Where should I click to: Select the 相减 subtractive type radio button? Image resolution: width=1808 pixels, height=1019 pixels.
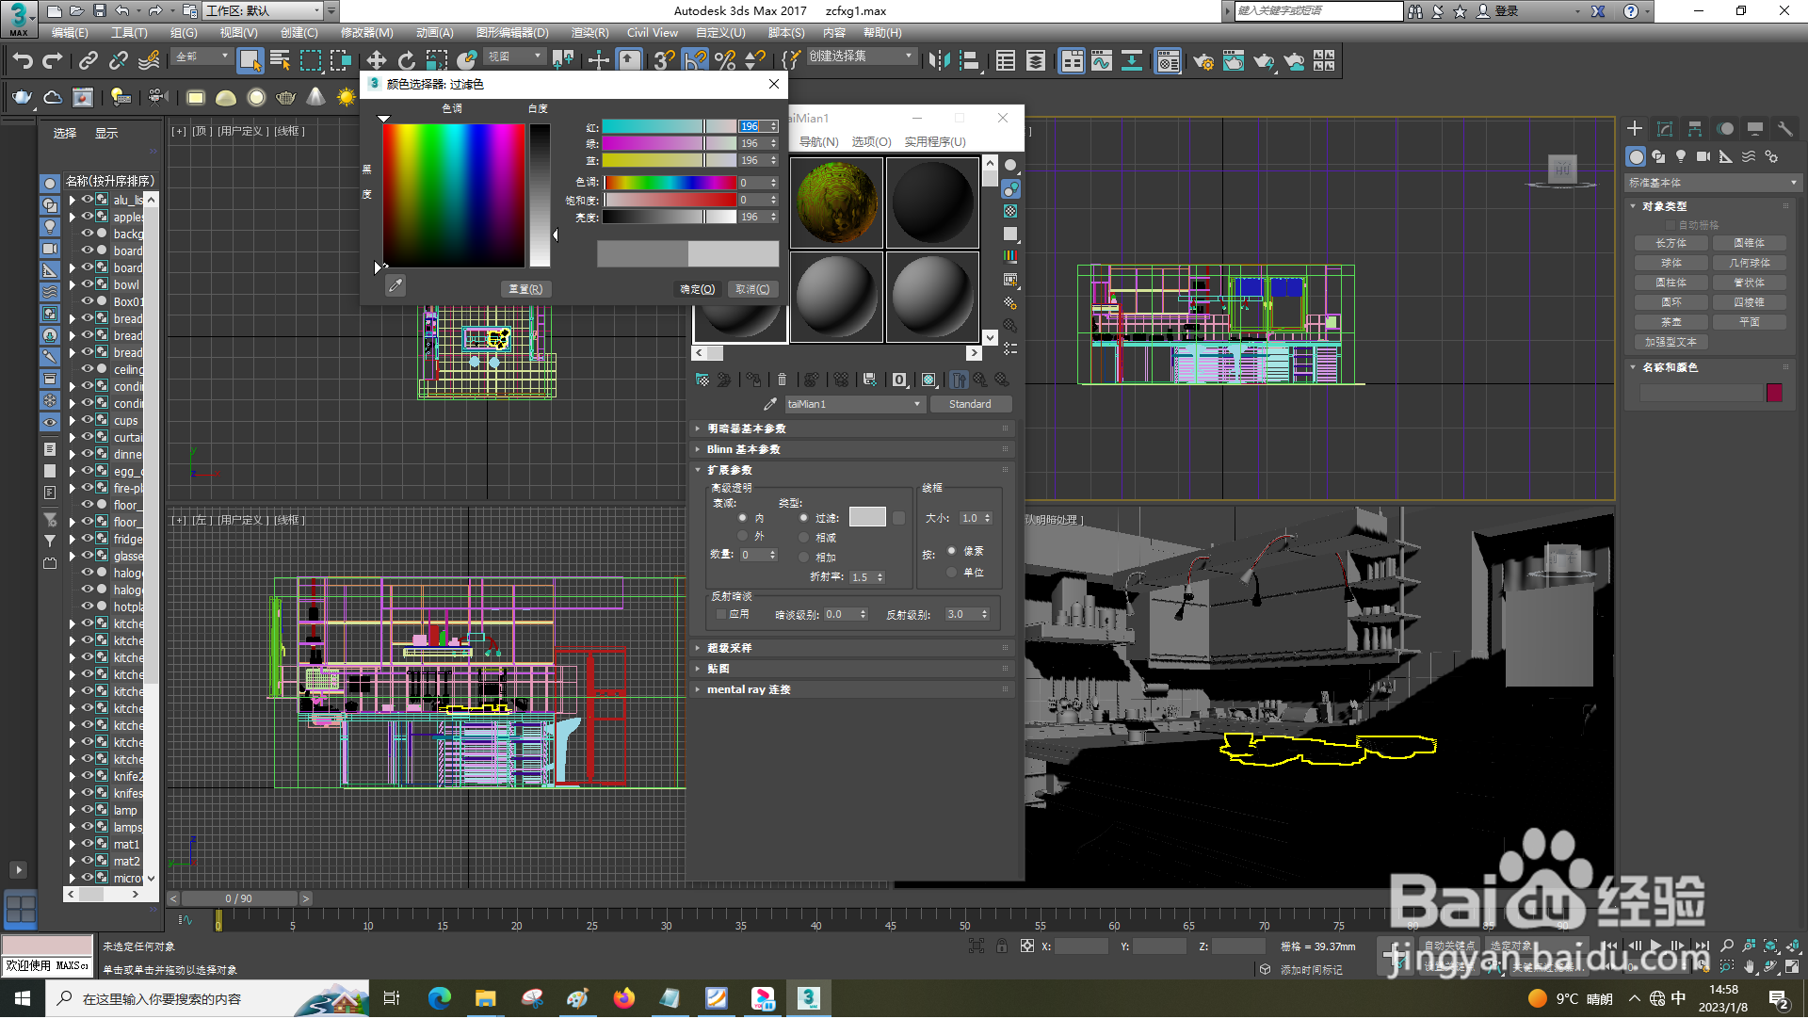pyautogui.click(x=803, y=538)
